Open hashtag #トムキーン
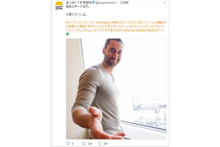220x147 pixels. pos(121,26)
